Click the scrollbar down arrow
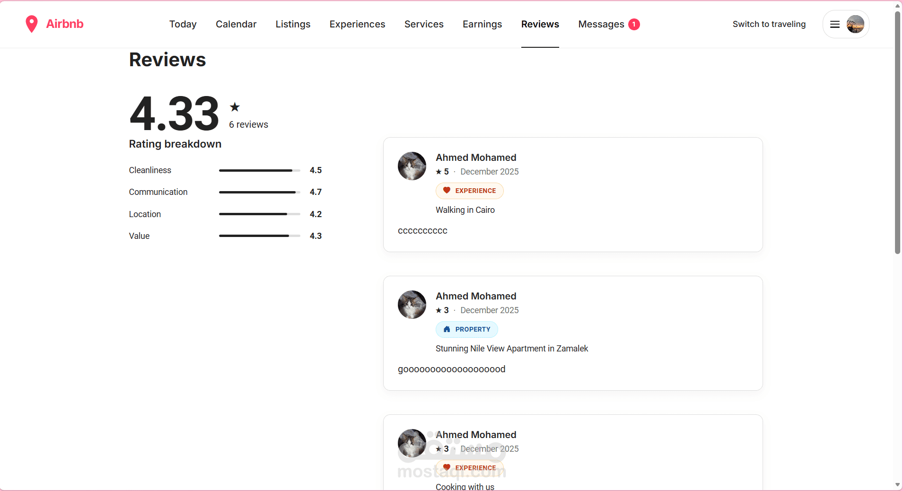The height and width of the screenshot is (491, 904). coord(898,485)
